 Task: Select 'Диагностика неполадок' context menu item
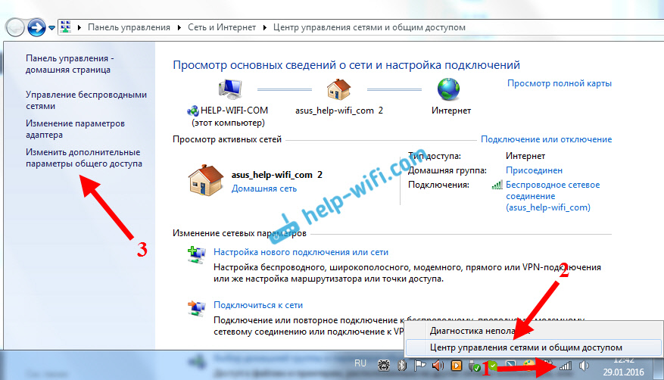point(473,330)
